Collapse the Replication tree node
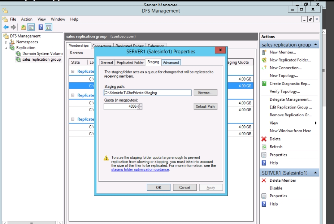 tap(6, 48)
